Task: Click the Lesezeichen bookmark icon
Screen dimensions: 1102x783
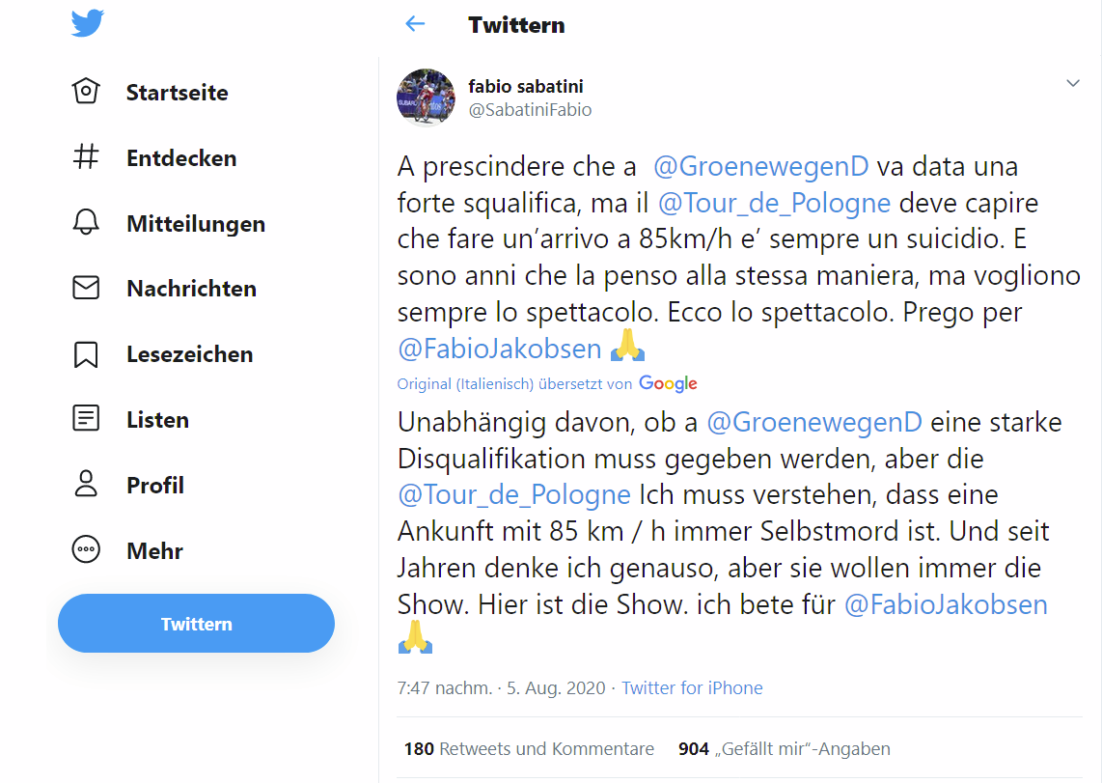Action: click(x=86, y=354)
